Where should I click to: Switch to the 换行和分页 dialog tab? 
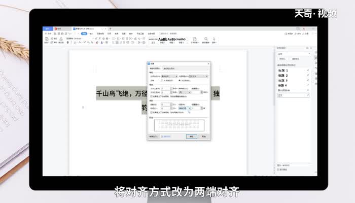click(x=169, y=69)
